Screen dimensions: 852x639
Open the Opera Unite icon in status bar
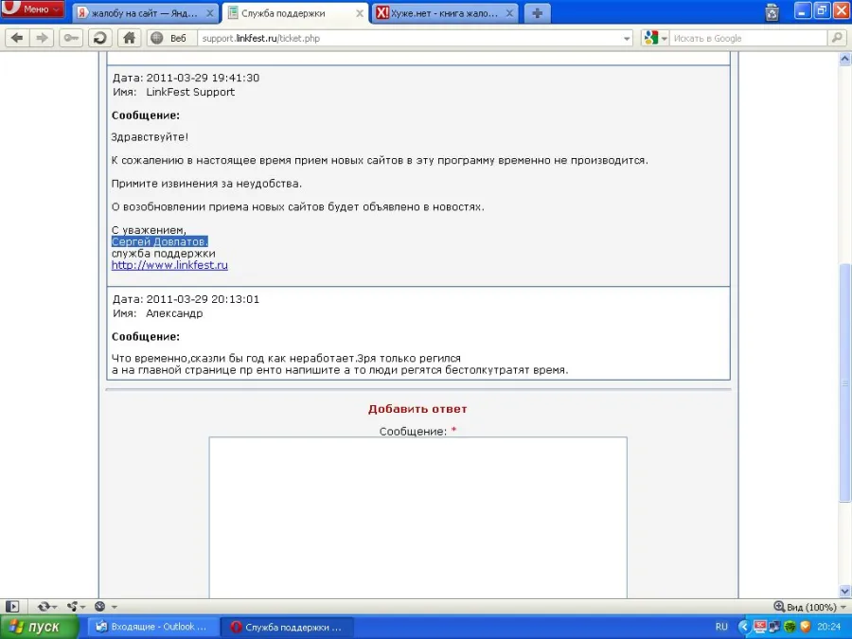coord(72,607)
